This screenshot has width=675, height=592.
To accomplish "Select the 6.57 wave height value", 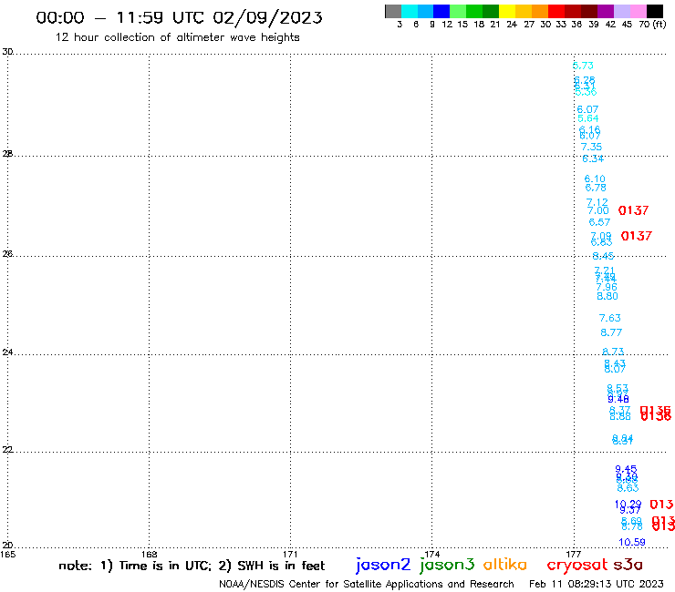I will (x=599, y=222).
